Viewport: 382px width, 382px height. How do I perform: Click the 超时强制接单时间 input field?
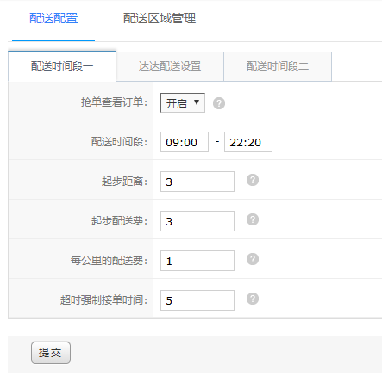point(197,300)
